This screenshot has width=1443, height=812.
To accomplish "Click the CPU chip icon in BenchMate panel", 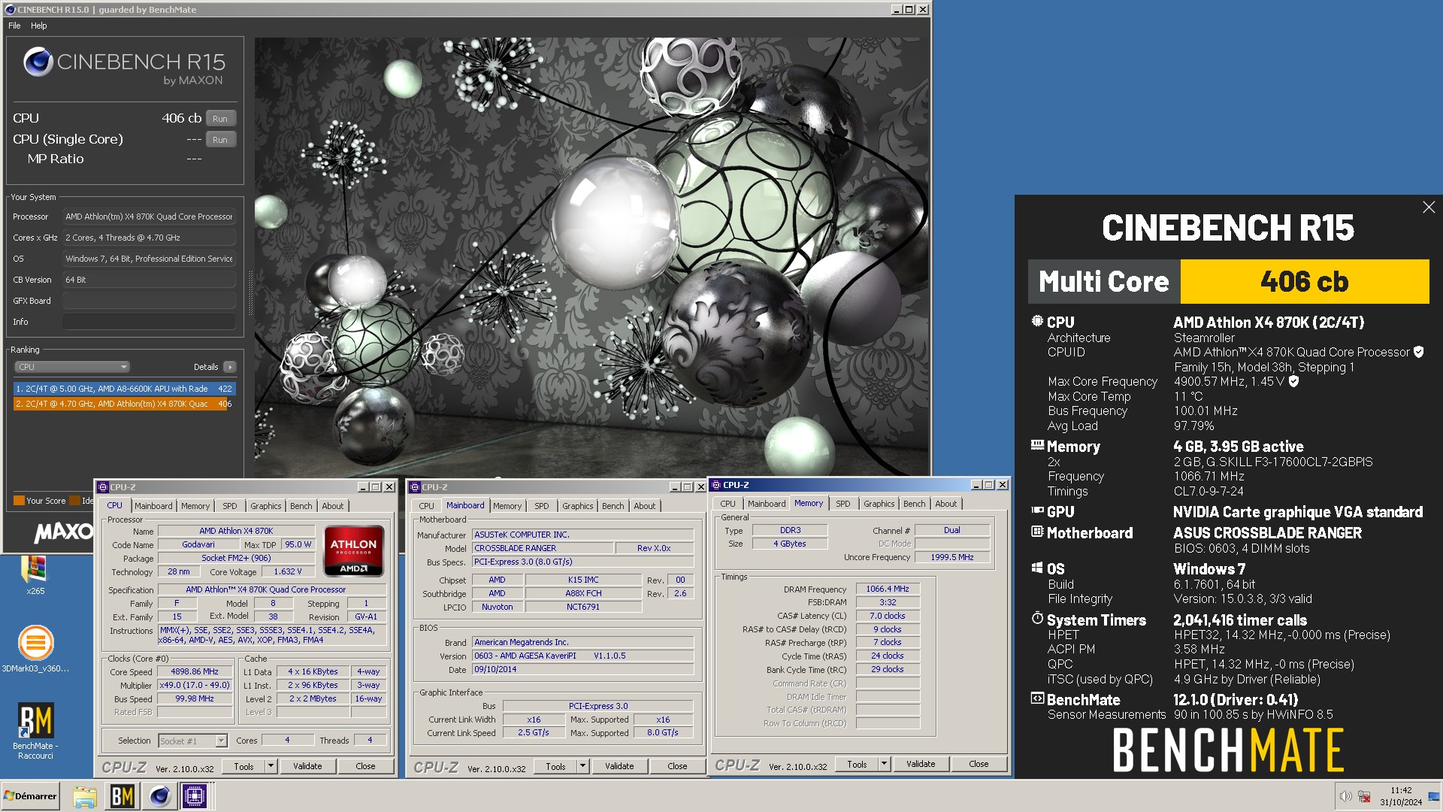I will tap(1037, 321).
